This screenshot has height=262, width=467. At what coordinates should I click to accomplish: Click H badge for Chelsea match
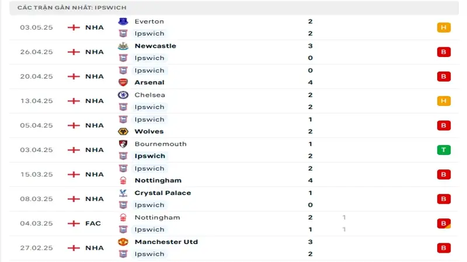pyautogui.click(x=443, y=101)
